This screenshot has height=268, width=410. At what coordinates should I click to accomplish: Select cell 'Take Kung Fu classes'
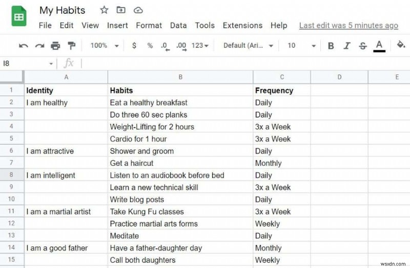180,212
